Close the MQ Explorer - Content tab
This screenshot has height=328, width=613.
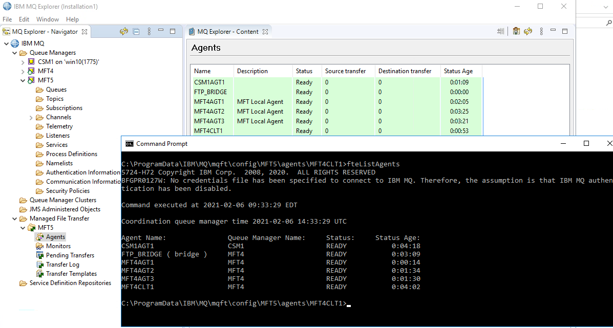265,32
